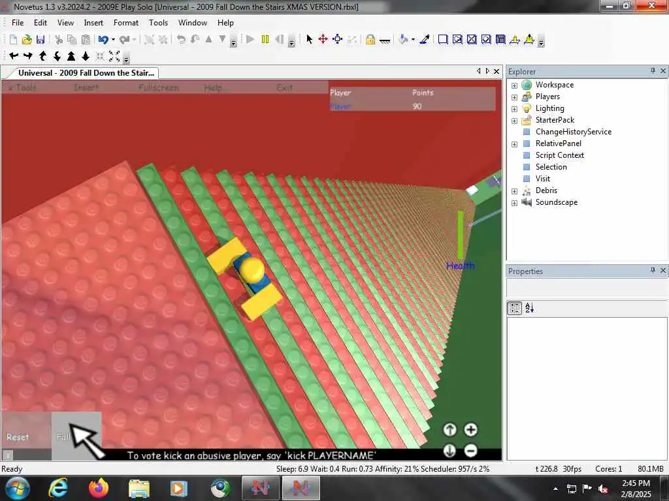Image resolution: width=669 pixels, height=501 pixels.
Task: Save the place with floppy icon
Action: pos(41,40)
